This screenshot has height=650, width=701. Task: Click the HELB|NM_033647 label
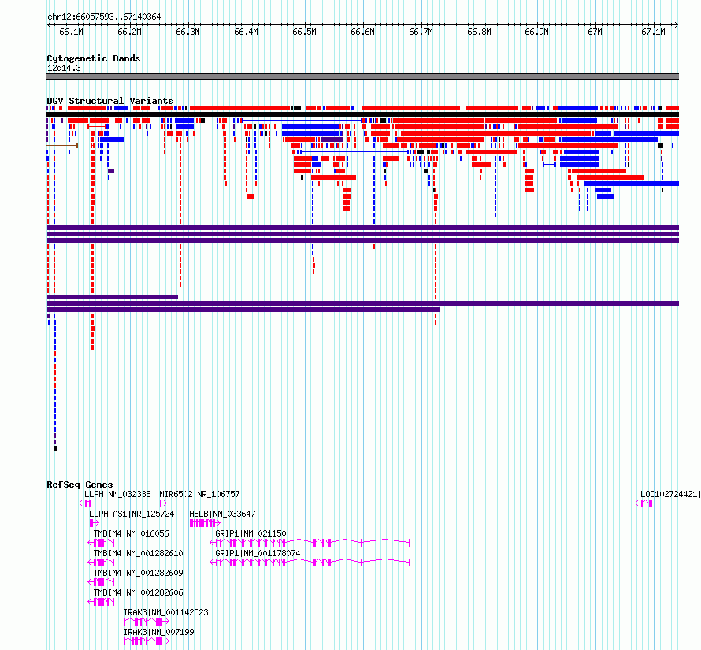pos(222,514)
